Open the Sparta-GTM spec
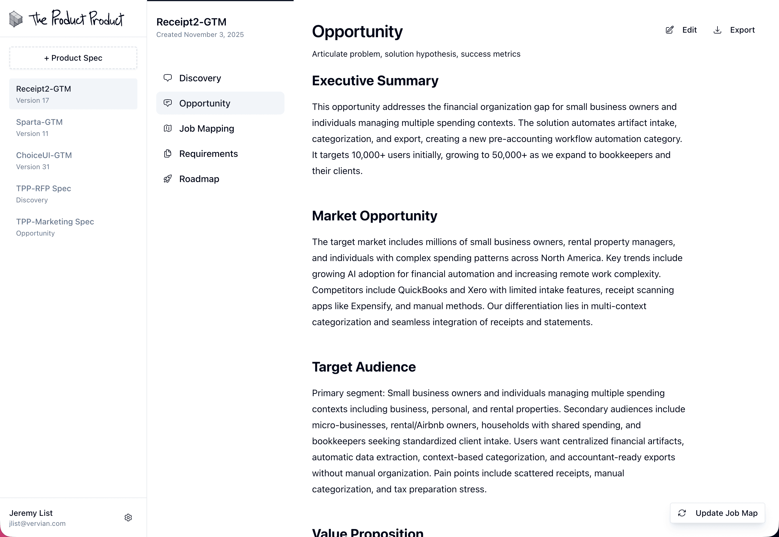Image resolution: width=779 pixels, height=537 pixels. pos(39,122)
